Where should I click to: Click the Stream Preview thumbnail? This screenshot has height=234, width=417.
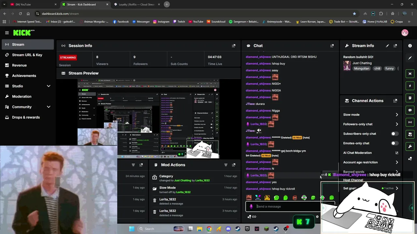tap(148, 119)
